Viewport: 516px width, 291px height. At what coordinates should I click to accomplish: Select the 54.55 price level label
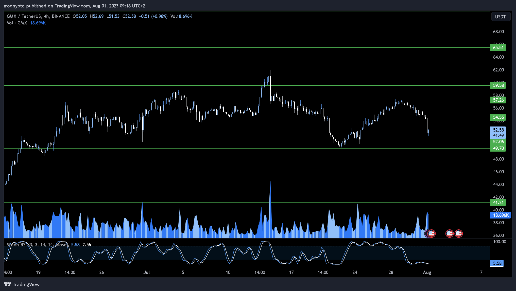(x=498, y=117)
